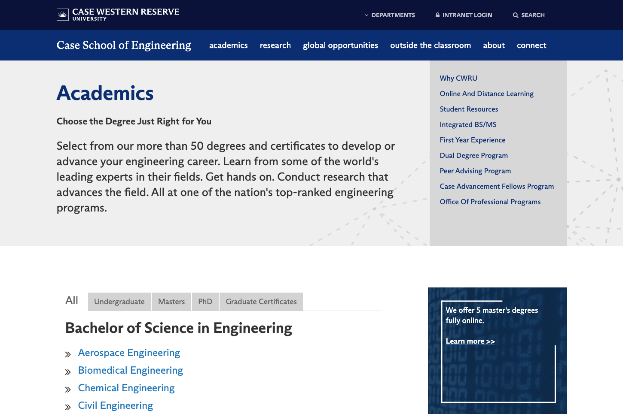This screenshot has height=414, width=623.
Task: Open the Biomedical Engineering degree link
Action: (131, 370)
